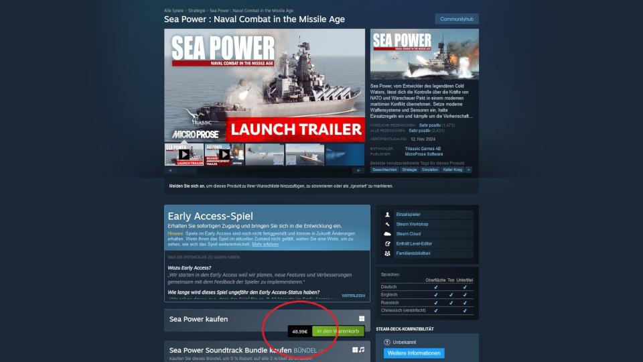This screenshot has height=362, width=643.
Task: Click the Familienbibliothek family icon
Action: click(x=387, y=253)
